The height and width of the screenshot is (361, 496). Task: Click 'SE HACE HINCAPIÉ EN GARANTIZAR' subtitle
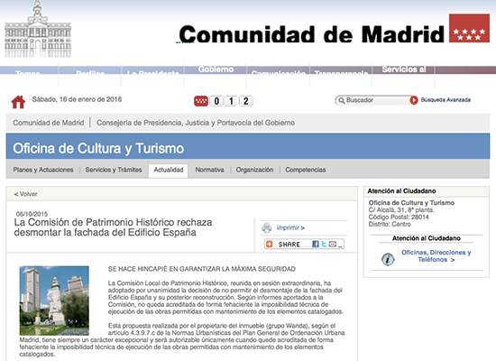click(x=202, y=269)
